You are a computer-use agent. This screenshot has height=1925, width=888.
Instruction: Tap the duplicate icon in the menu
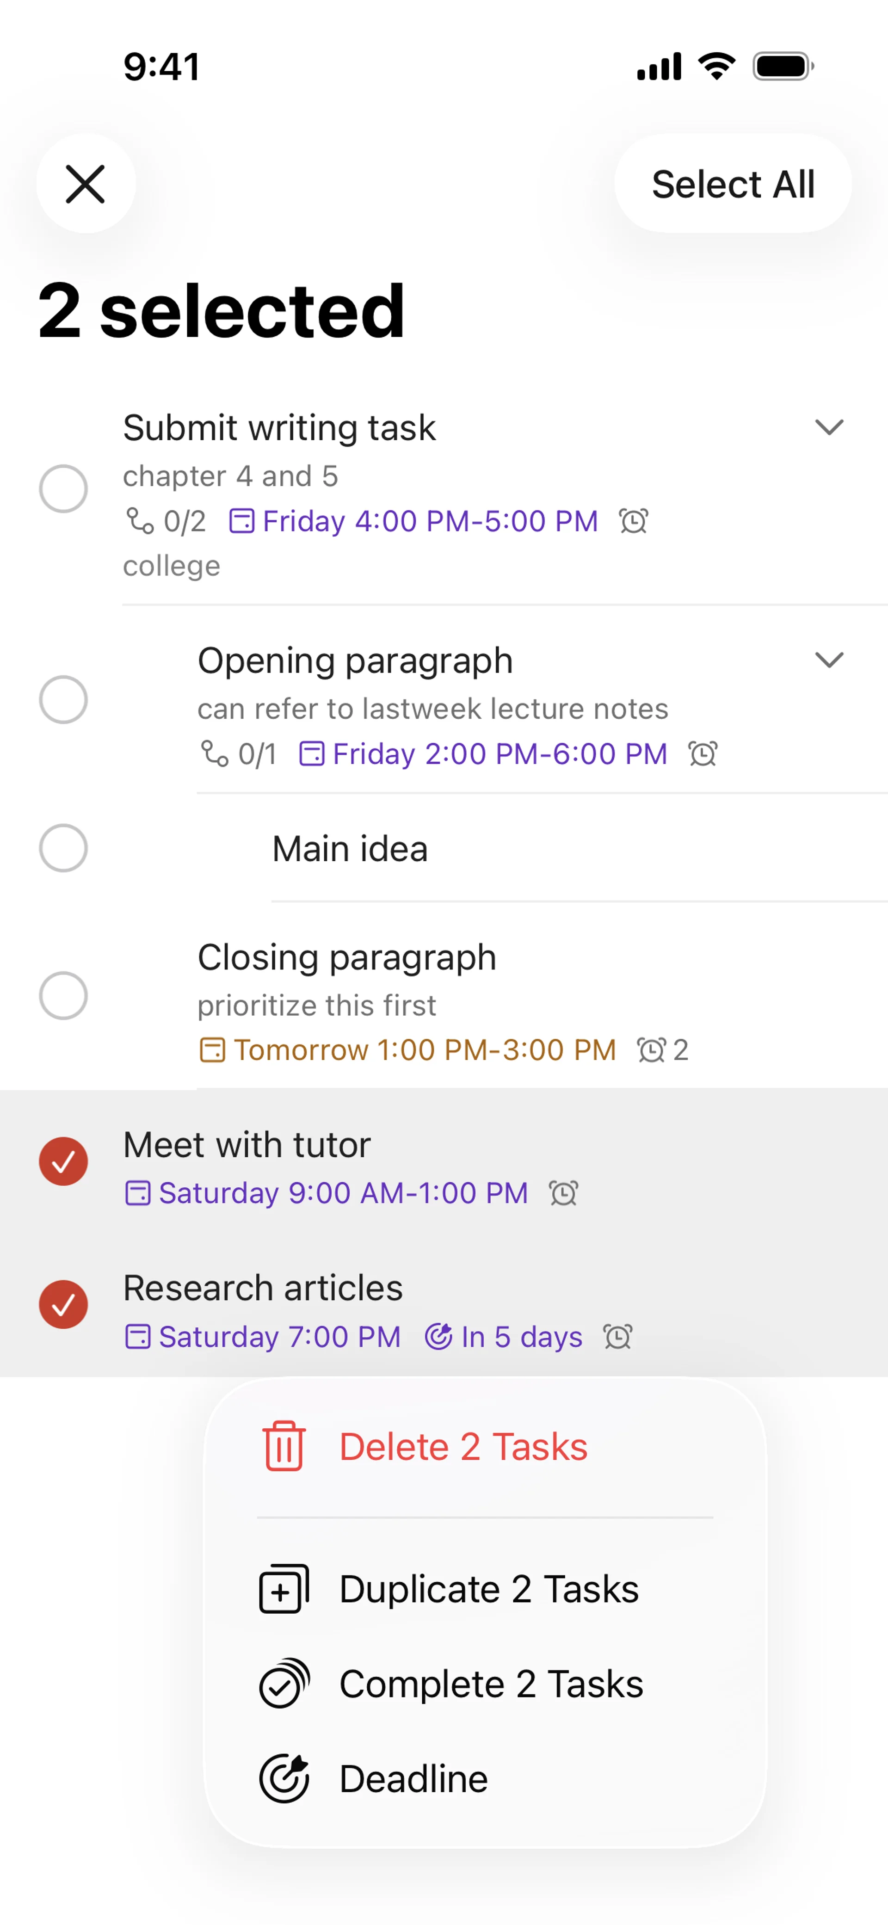click(x=284, y=1589)
